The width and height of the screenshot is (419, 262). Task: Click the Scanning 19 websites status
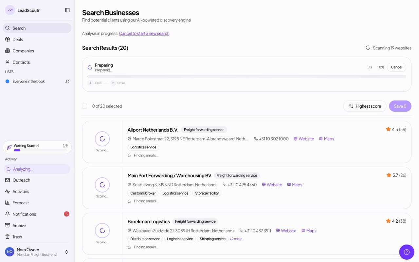389,48
